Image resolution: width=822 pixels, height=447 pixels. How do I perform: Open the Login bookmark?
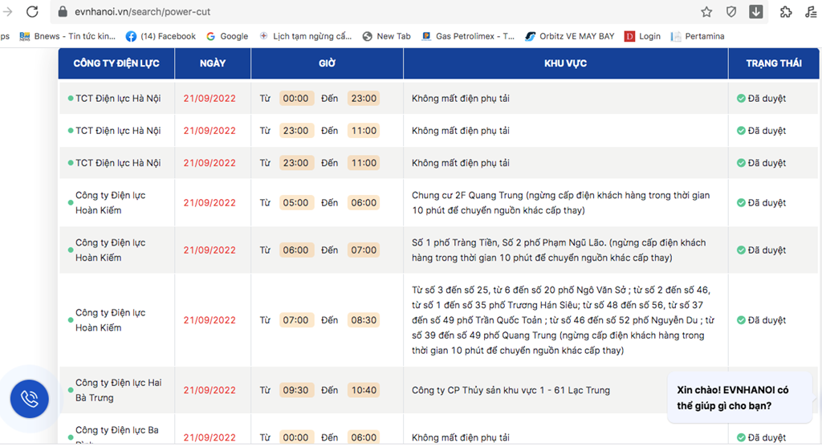click(x=643, y=36)
